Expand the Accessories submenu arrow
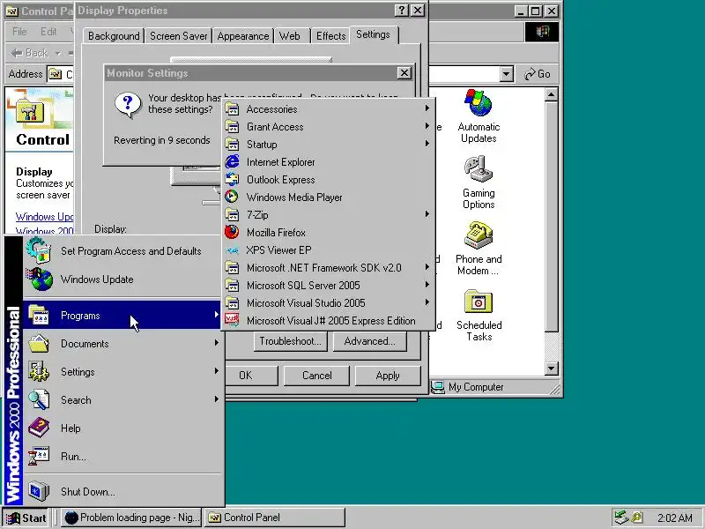 point(427,108)
